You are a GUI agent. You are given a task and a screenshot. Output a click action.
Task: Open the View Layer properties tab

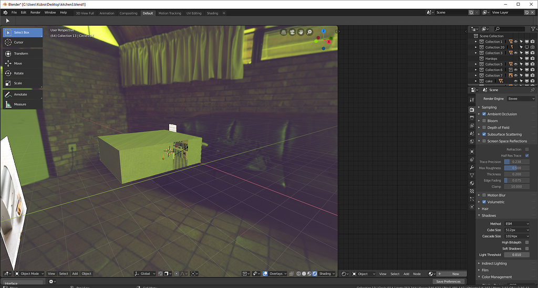click(x=472, y=126)
